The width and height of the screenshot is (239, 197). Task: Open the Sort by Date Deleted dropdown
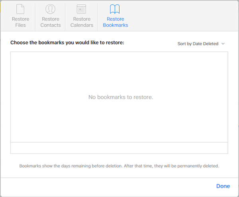pyautogui.click(x=198, y=44)
